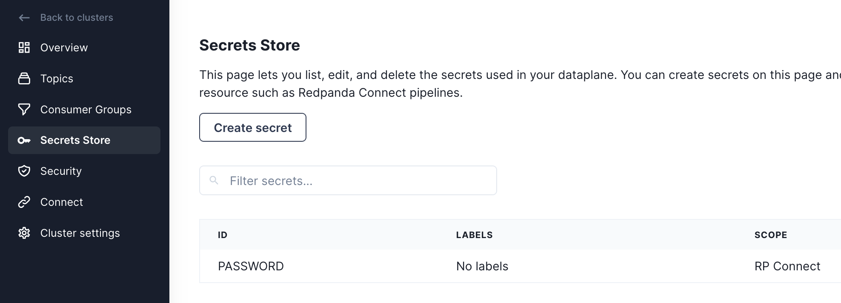Click the Security shield icon
This screenshot has height=303, width=841.
[24, 171]
